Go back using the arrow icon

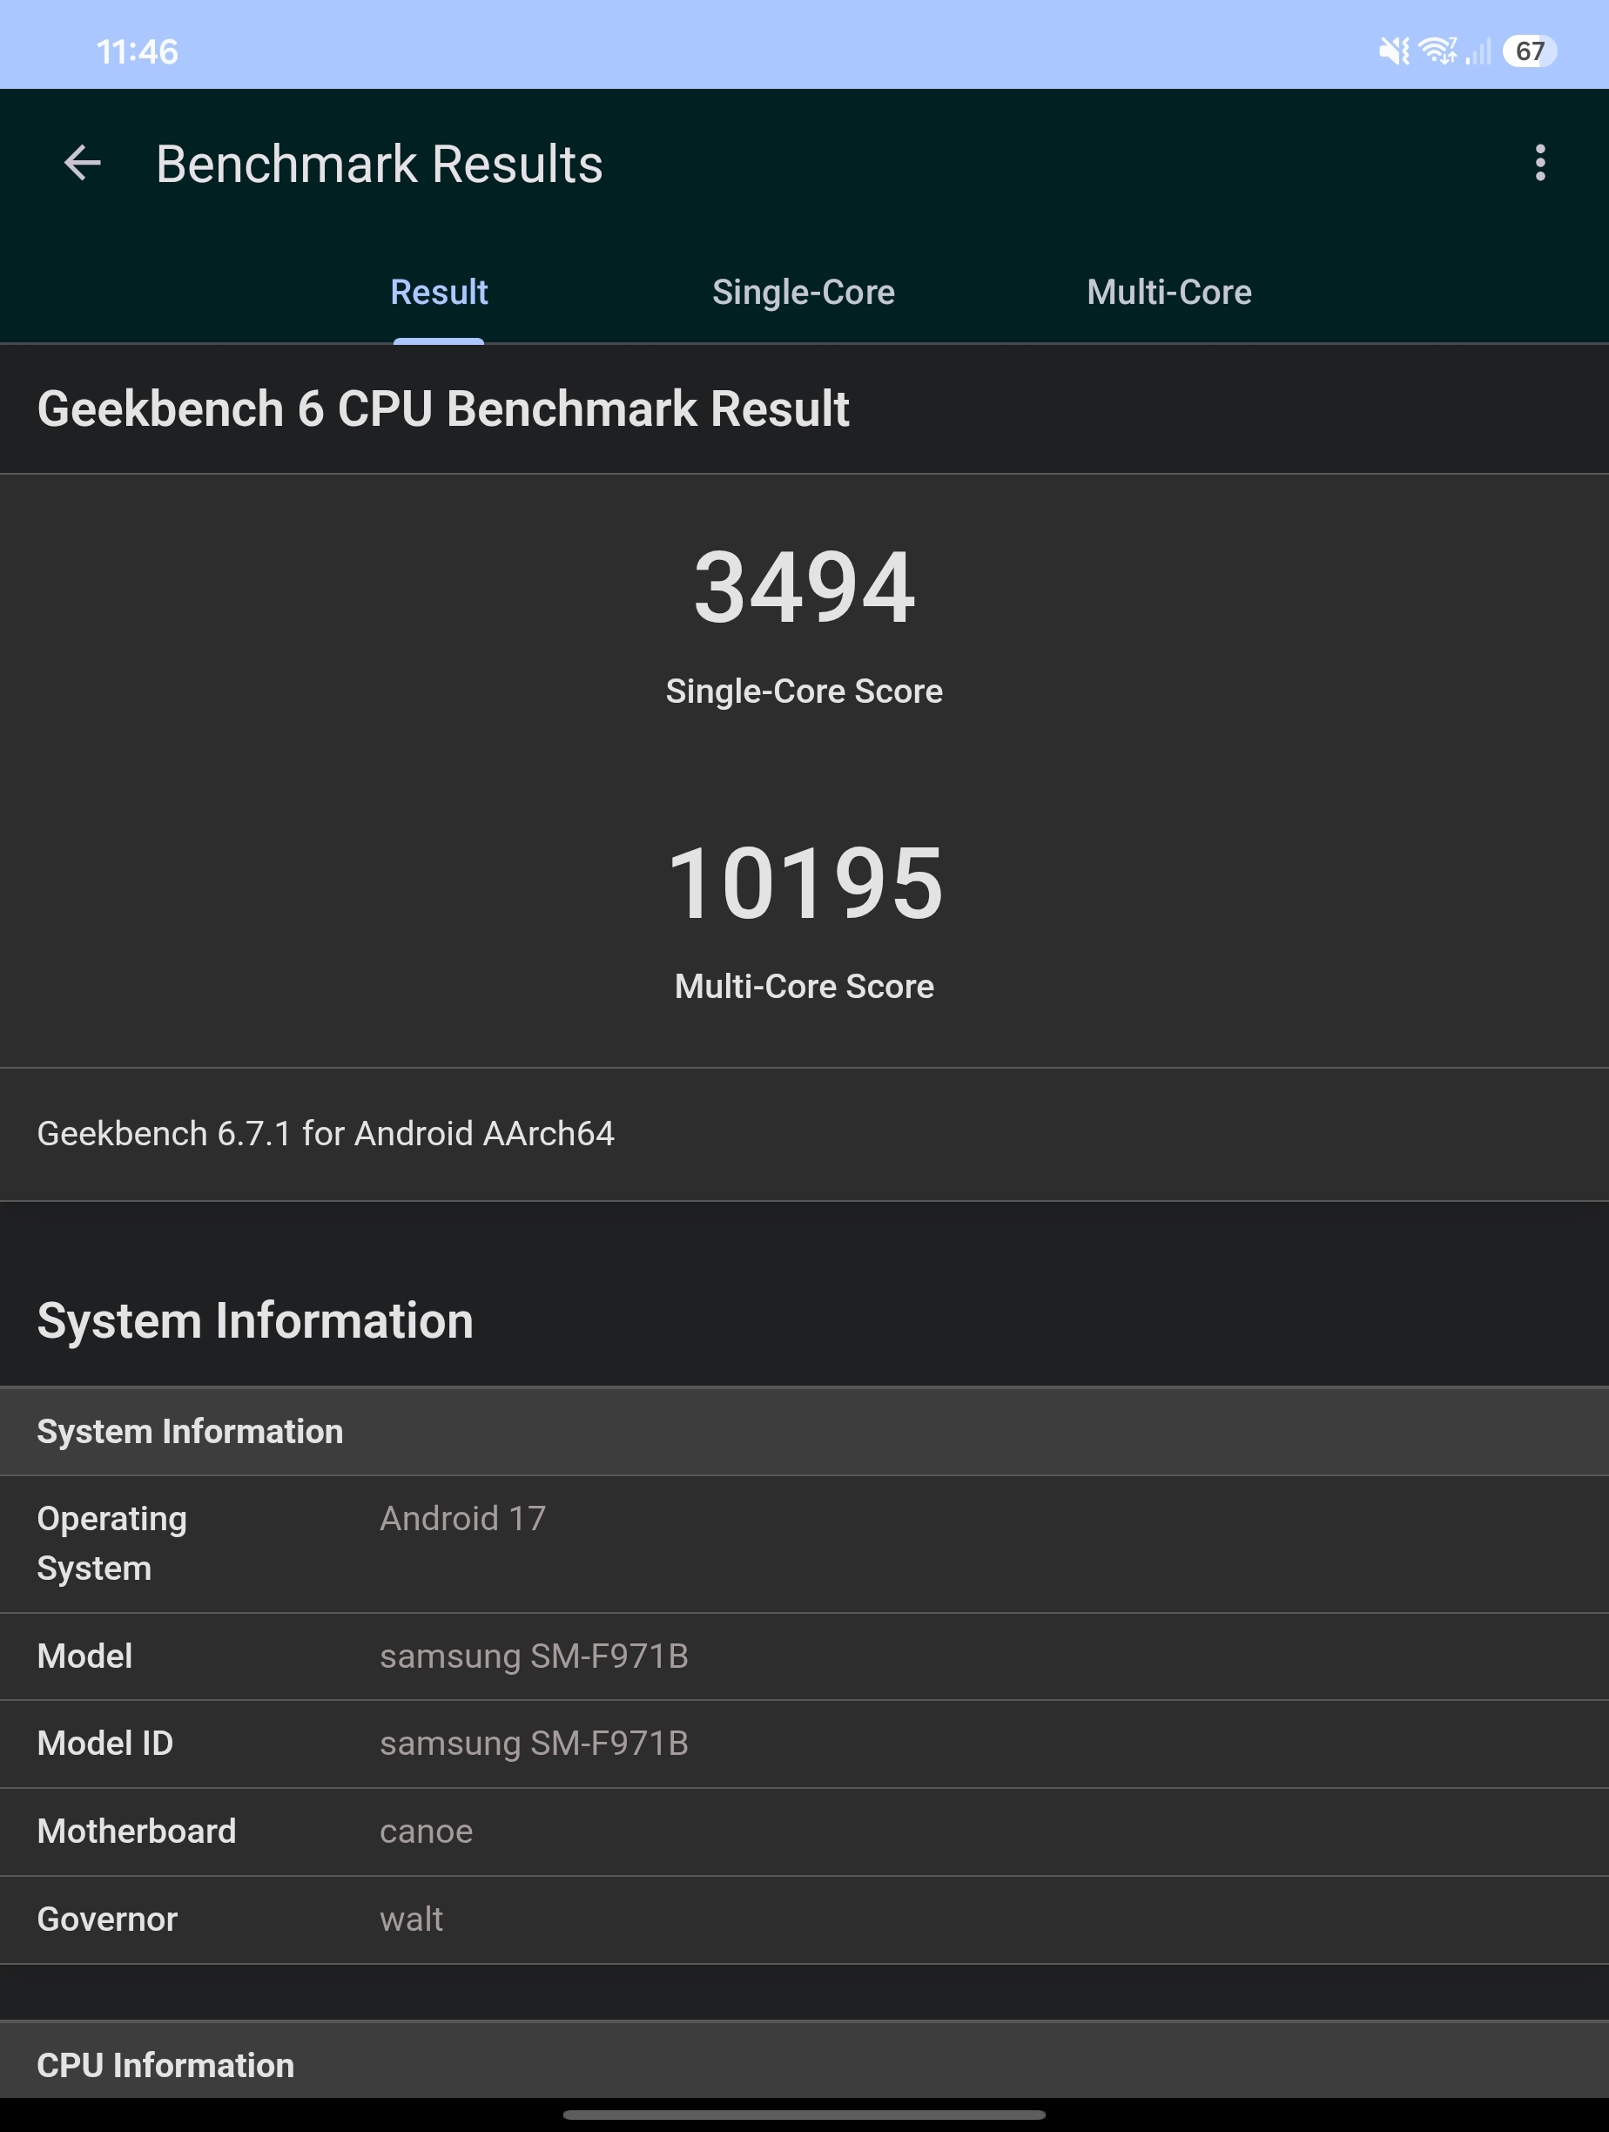(83, 163)
